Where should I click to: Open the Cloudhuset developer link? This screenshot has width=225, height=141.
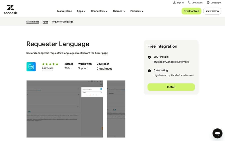[x=104, y=69]
